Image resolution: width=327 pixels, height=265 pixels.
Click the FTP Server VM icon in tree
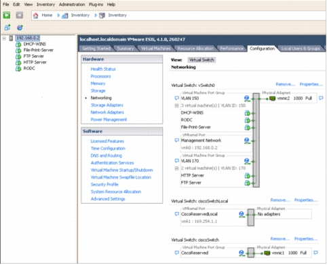18,56
